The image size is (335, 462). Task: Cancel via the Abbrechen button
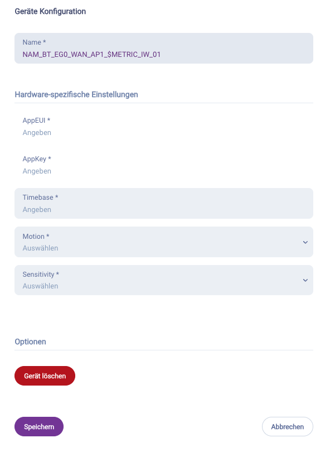tap(287, 427)
